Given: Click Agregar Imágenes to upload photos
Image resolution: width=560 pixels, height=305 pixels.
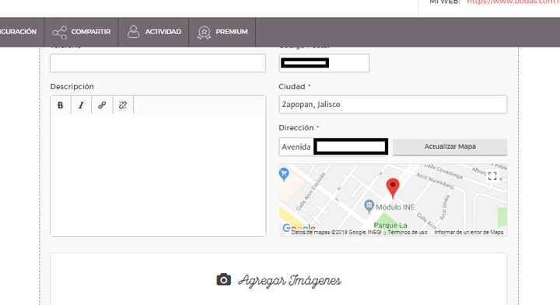Looking at the screenshot, I should [289, 280].
